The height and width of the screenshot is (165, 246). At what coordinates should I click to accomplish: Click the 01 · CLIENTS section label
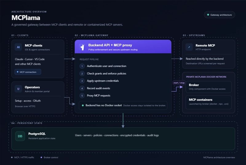pos(20,35)
